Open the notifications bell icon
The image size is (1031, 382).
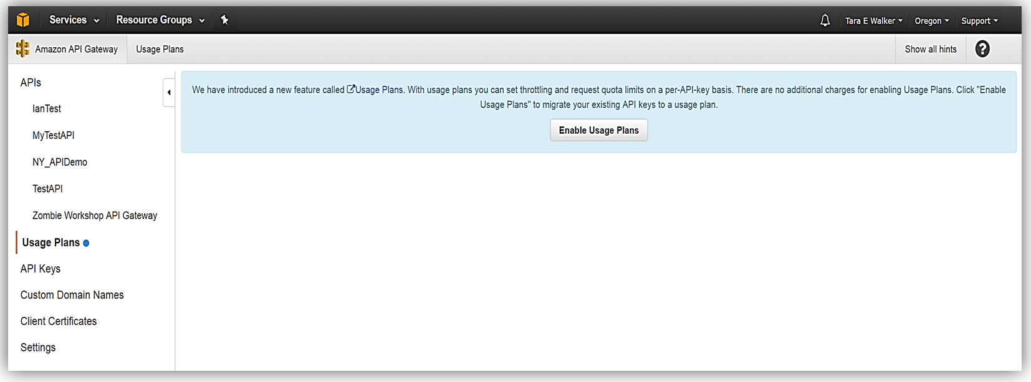coord(825,21)
